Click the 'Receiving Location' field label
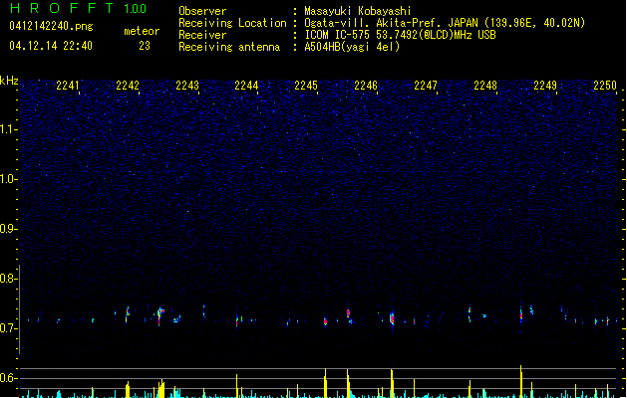Viewport: 627px width, 398px height. 232,23
